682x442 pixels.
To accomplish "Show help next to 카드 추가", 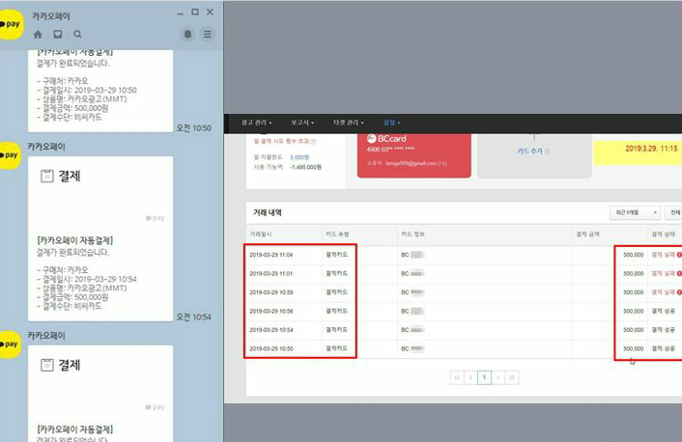I will pyautogui.click(x=547, y=152).
